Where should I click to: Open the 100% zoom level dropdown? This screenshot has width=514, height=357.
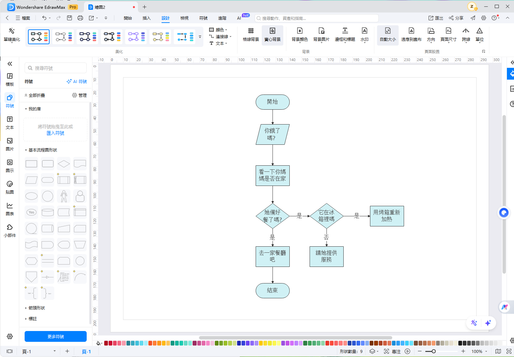tap(479, 351)
